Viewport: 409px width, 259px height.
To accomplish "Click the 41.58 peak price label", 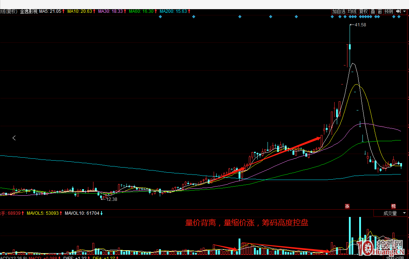I will [x=360, y=25].
